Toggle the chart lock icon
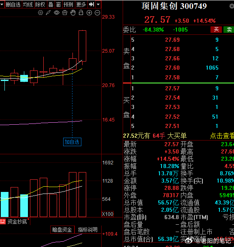This screenshot has width=234, height=247. pyautogui.click(x=81, y=13)
